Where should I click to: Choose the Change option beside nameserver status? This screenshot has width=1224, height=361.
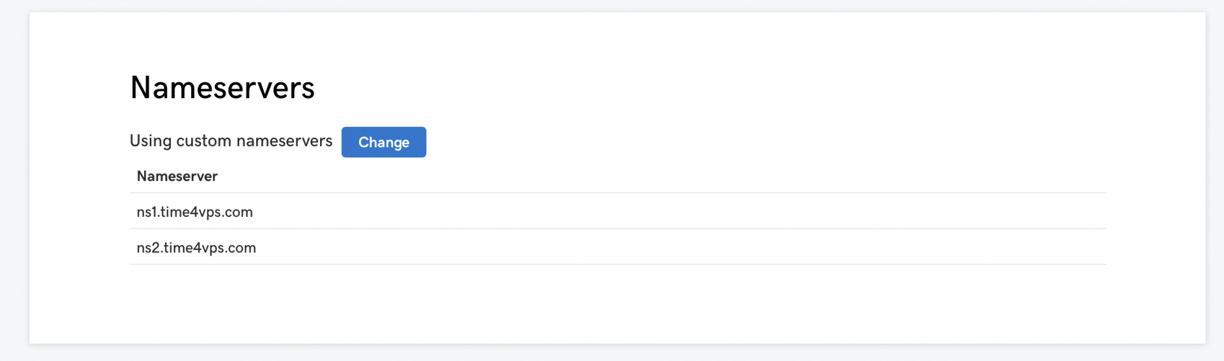tap(384, 142)
